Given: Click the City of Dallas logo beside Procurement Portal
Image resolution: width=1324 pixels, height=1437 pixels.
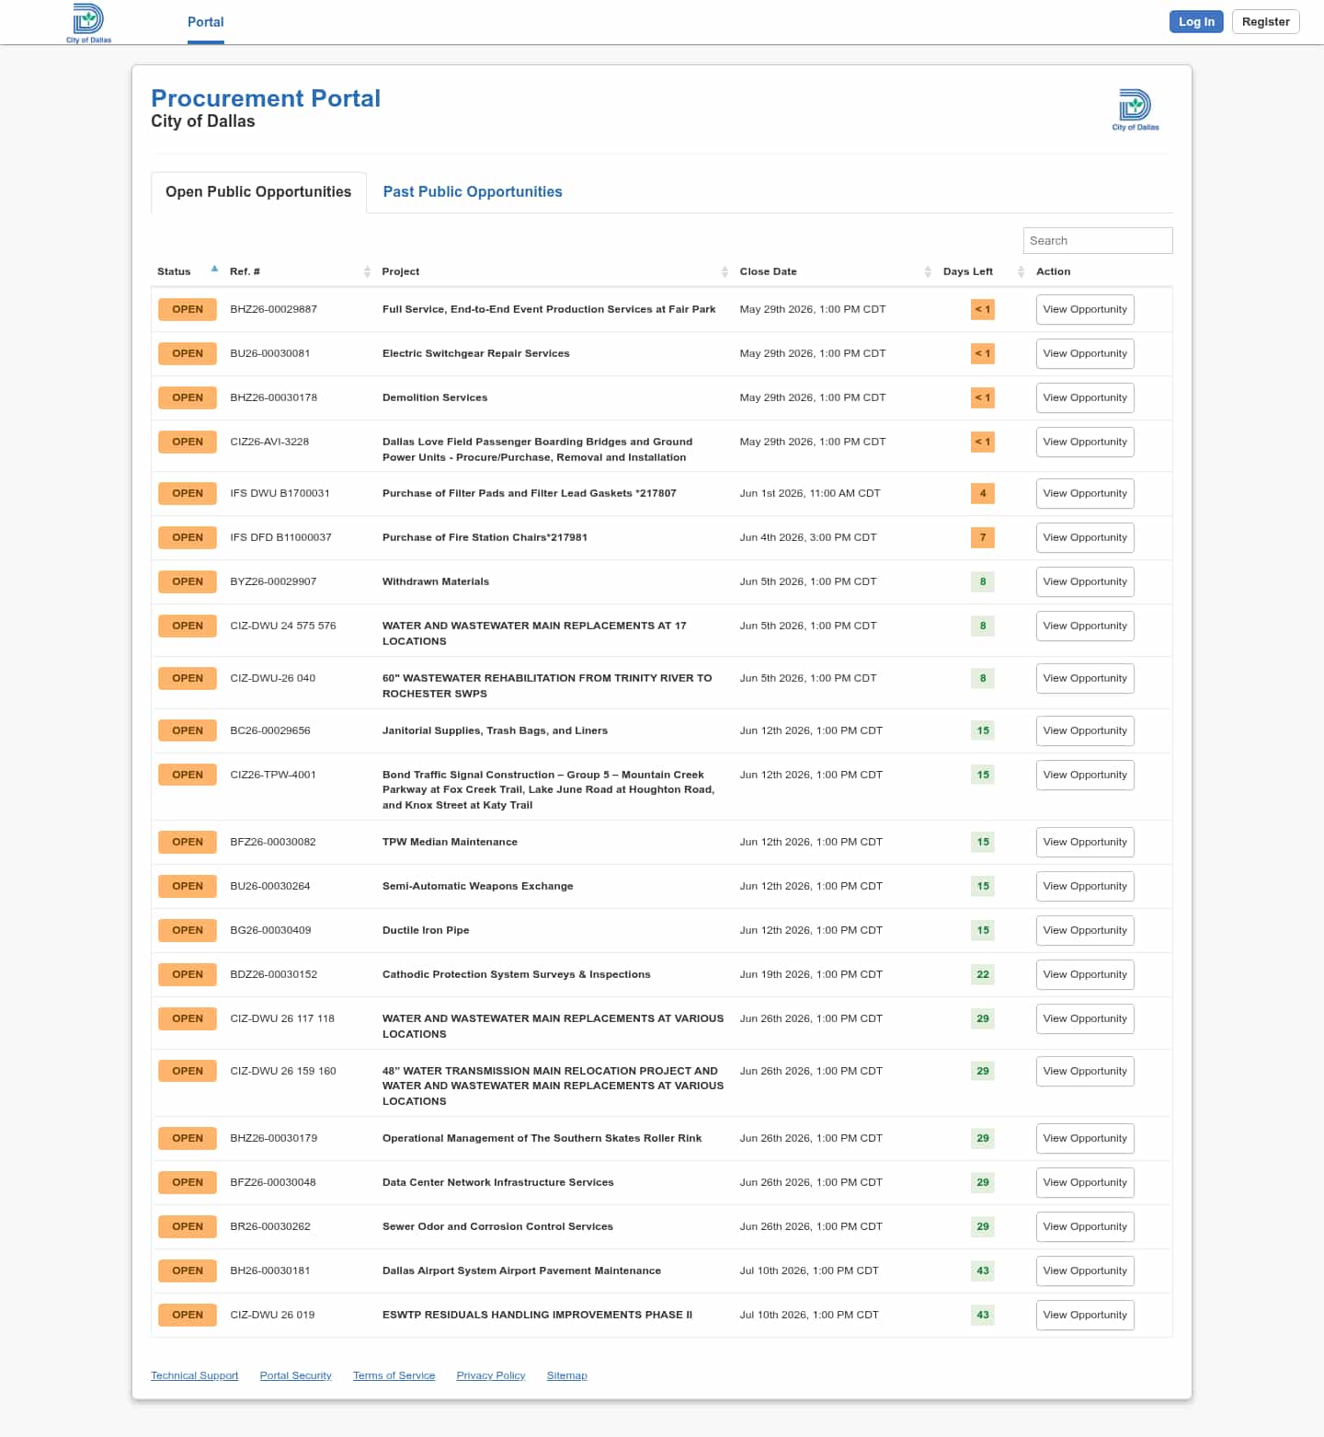Looking at the screenshot, I should click(1136, 110).
